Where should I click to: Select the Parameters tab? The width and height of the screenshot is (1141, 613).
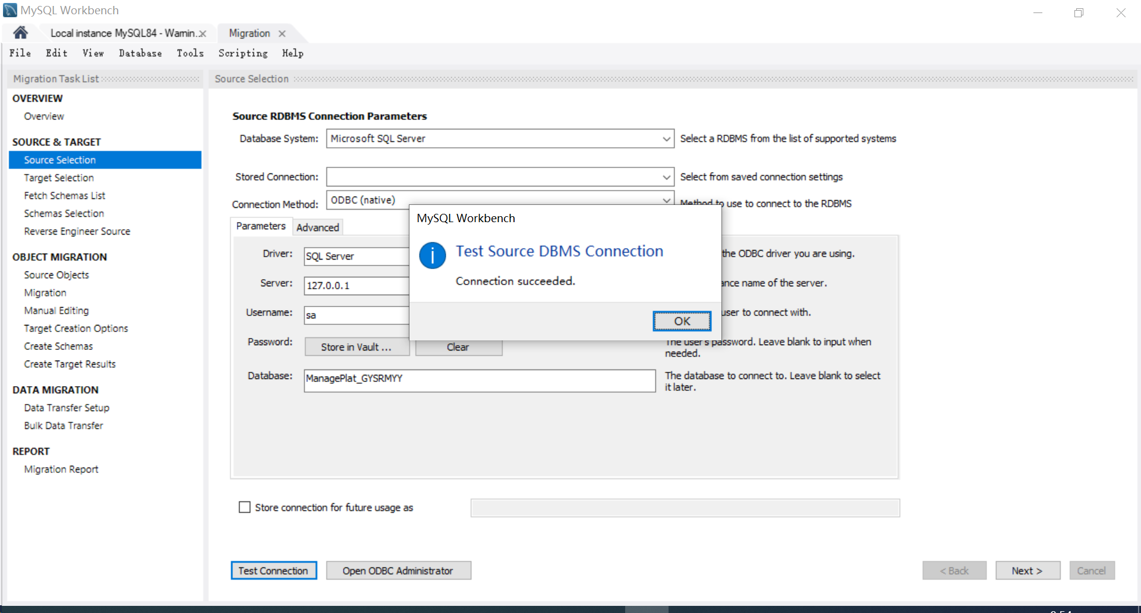[261, 226]
